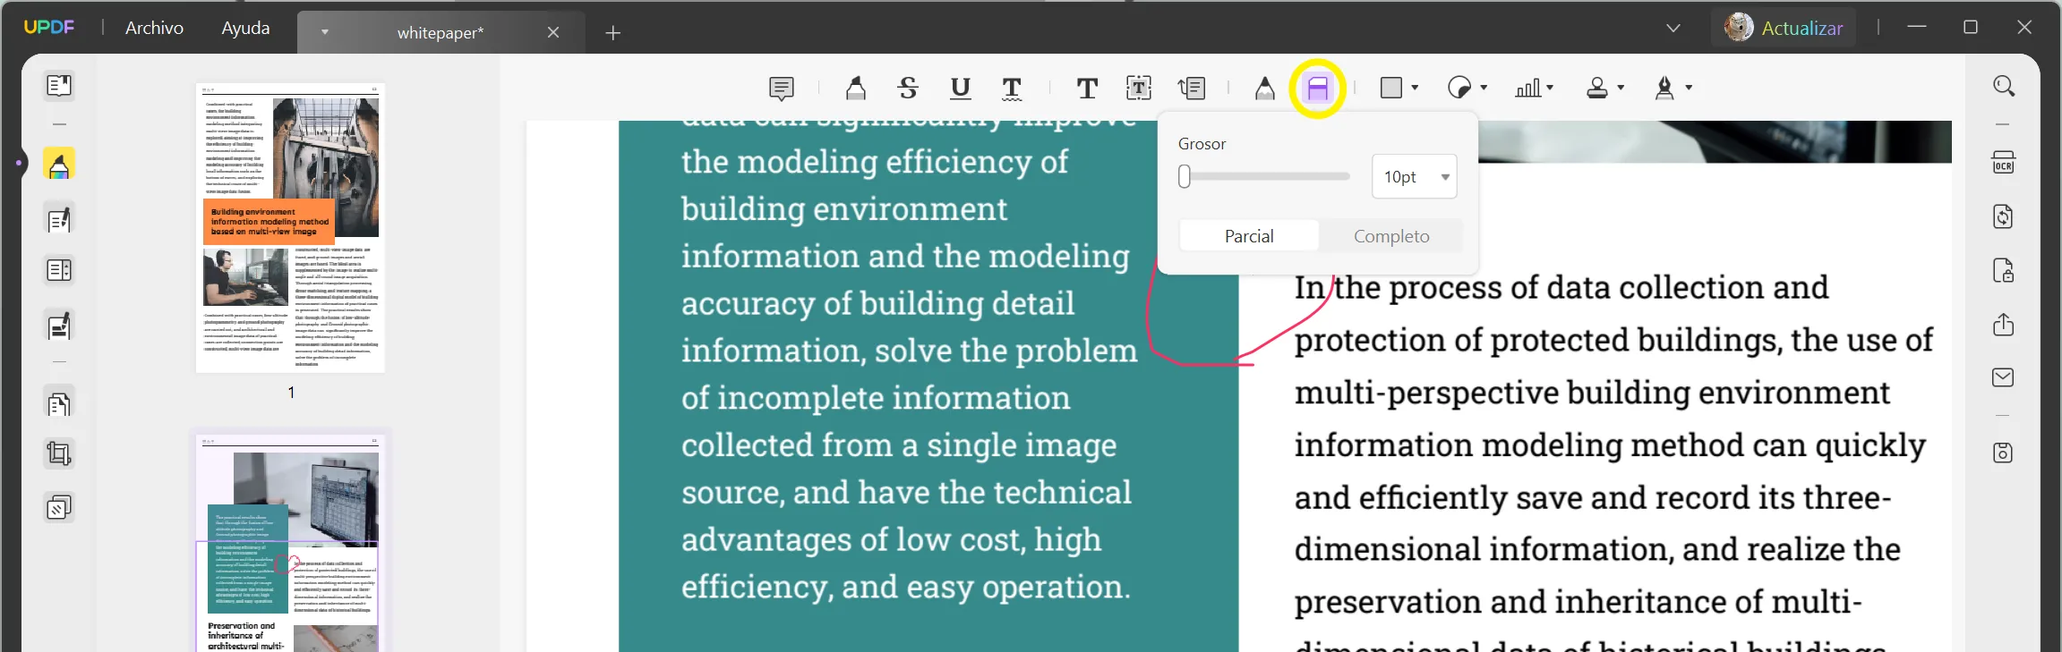Select the rectangle shape tool
Screen dimensions: 2062x652
tap(1391, 88)
